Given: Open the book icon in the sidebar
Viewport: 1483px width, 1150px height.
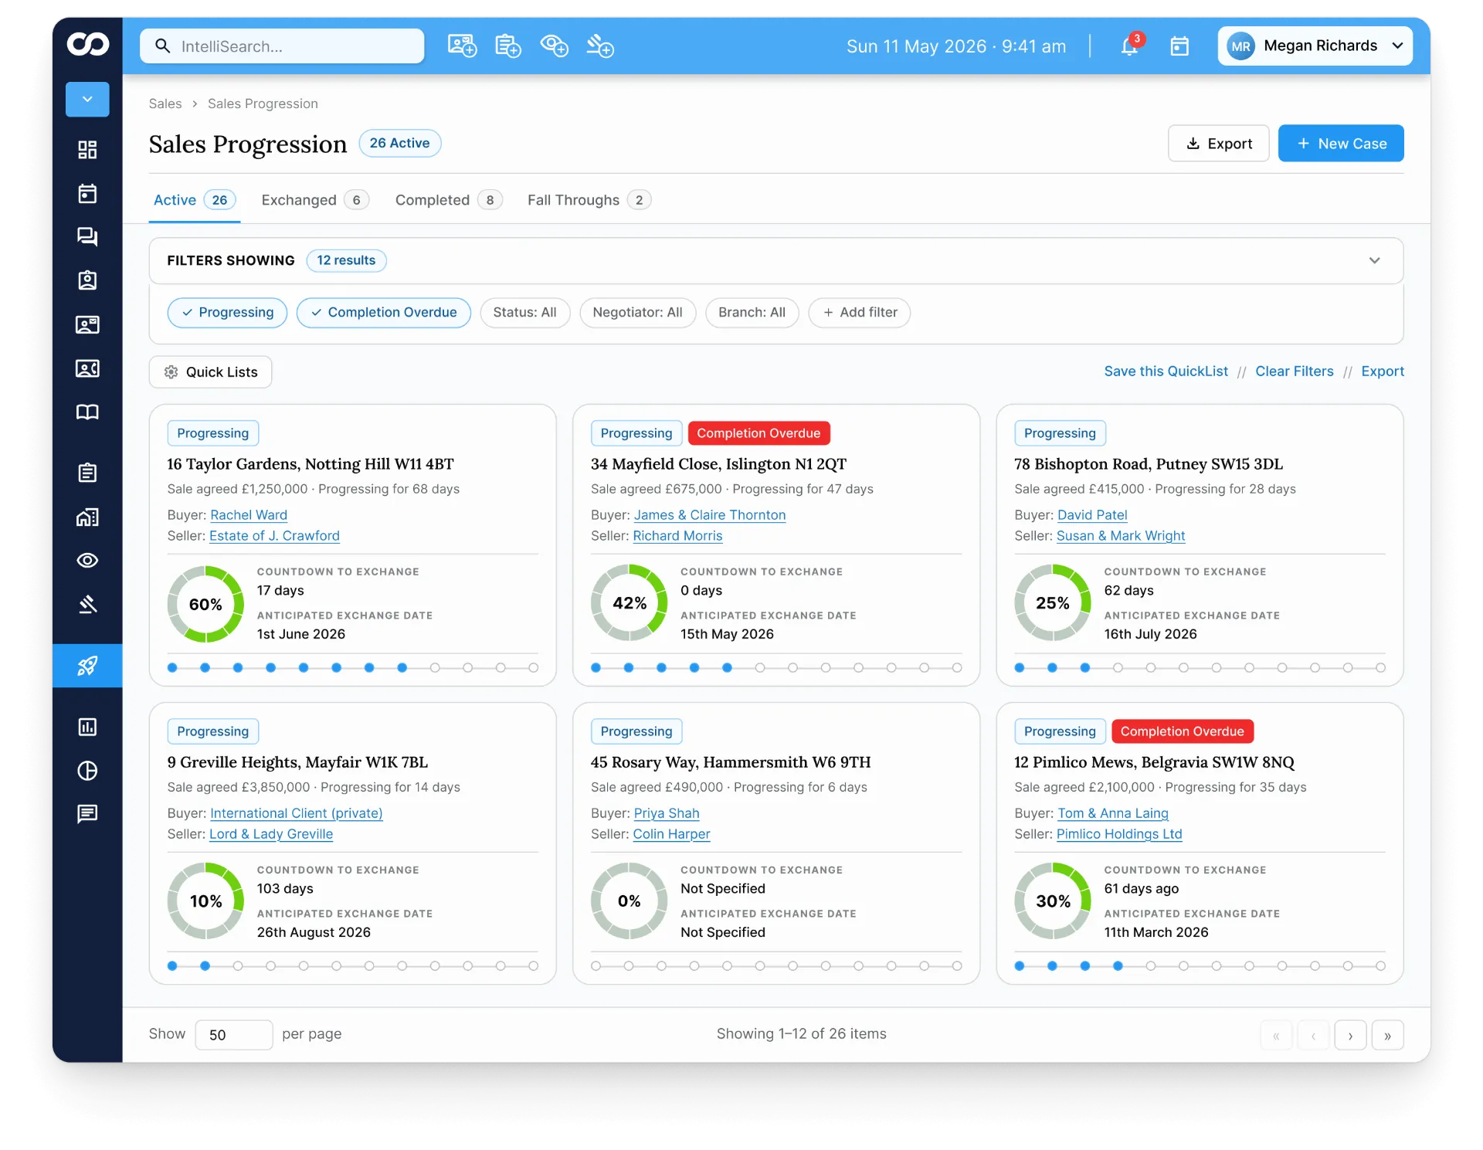Looking at the screenshot, I should (x=87, y=412).
